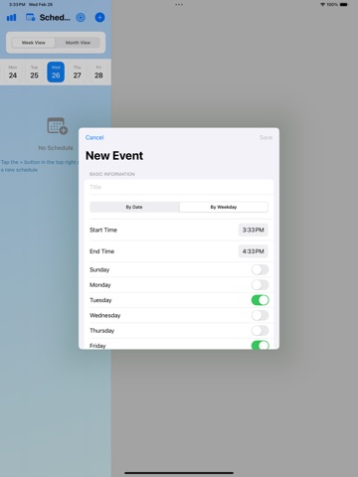358x477 pixels.
Task: Tap the three-dot multitasking indicator
Action: pyautogui.click(x=179, y=4)
